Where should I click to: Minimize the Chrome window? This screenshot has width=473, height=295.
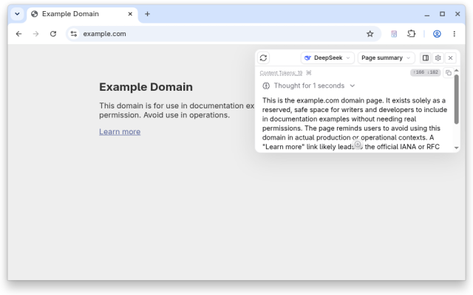tap(427, 14)
